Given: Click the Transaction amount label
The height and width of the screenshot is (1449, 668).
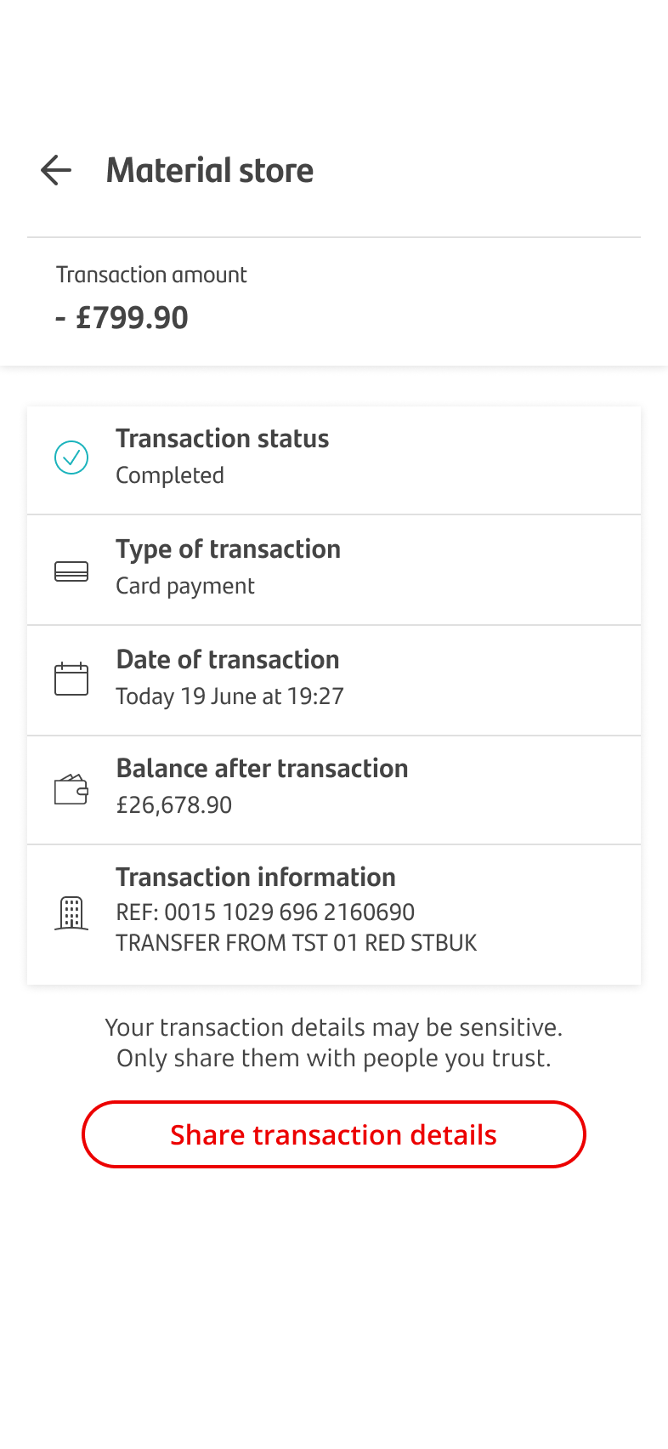Looking at the screenshot, I should [151, 275].
